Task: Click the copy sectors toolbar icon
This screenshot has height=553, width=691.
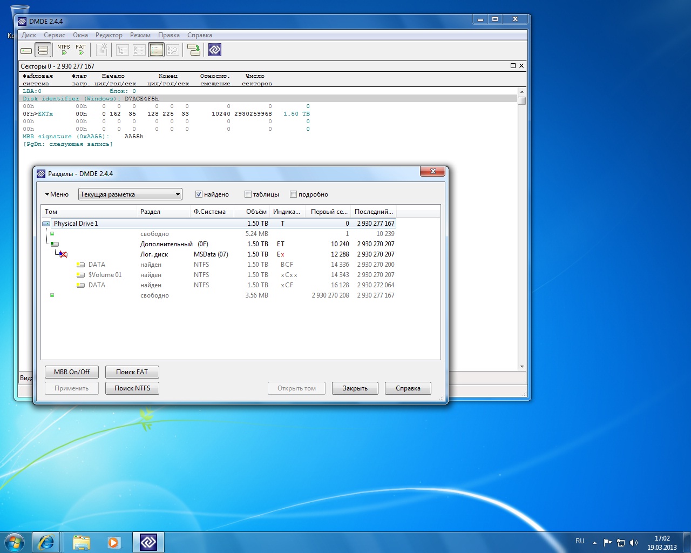Action: click(x=193, y=50)
